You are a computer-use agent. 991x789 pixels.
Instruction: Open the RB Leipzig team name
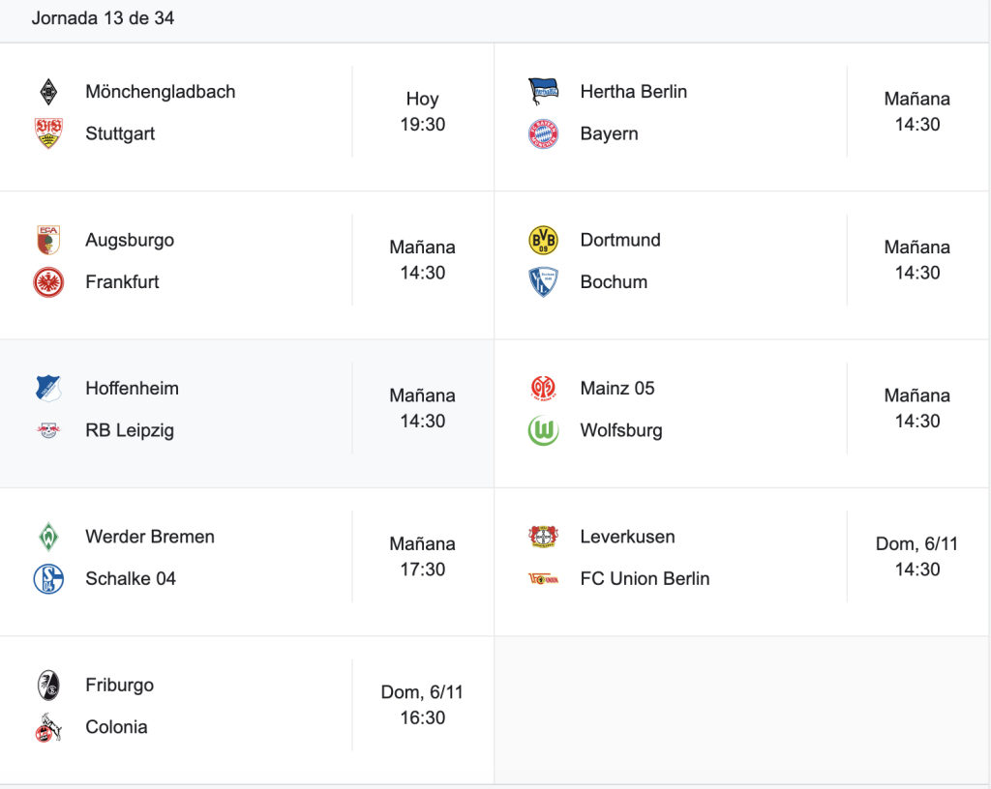click(x=130, y=430)
